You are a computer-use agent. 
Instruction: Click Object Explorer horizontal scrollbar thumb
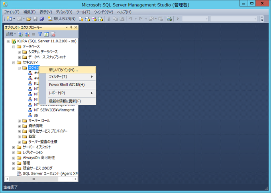point(34,179)
